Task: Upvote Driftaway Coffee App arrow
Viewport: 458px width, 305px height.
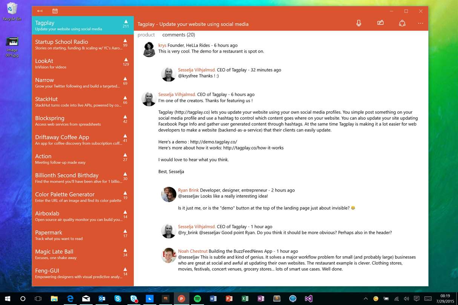Action: point(126,136)
